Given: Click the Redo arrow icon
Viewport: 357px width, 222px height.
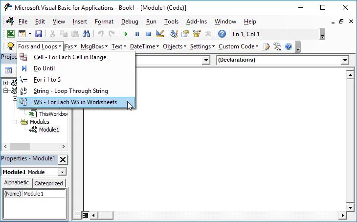Looking at the screenshot, I should 112,34.
